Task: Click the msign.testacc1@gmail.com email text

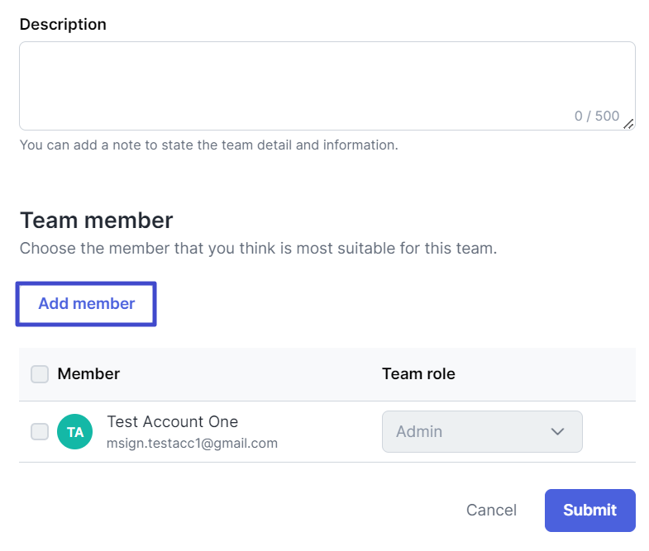Action: click(x=192, y=443)
